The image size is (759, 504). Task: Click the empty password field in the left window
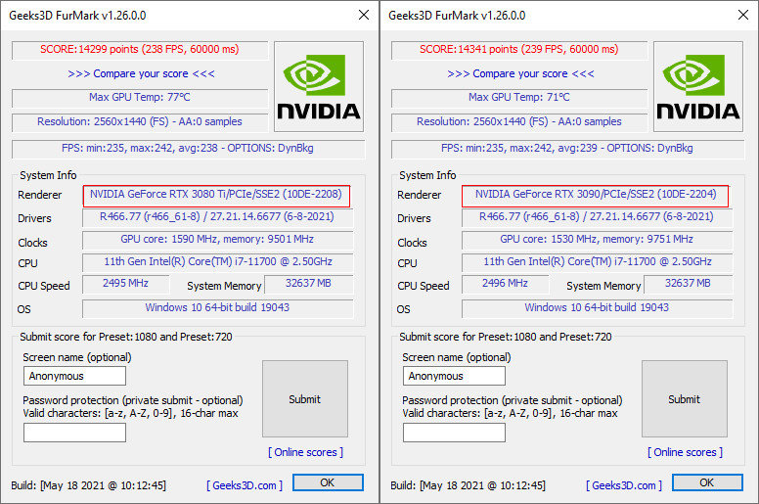click(x=74, y=433)
